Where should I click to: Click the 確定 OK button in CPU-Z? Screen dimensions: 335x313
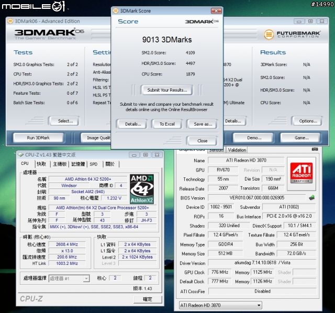[x=148, y=299]
